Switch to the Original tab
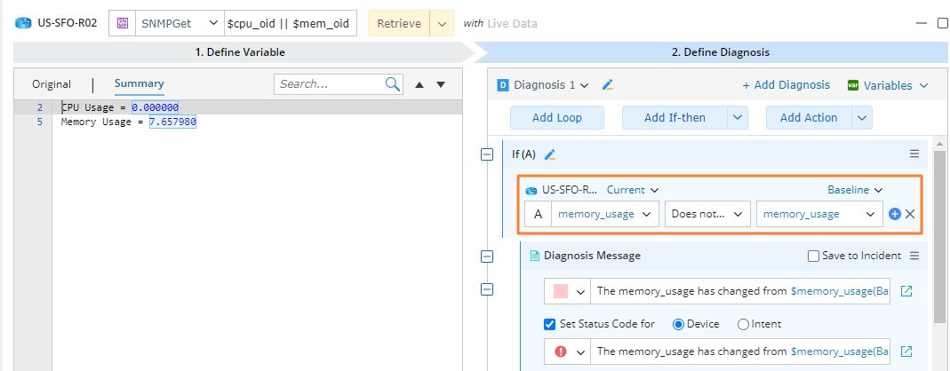This screenshot has width=950, height=371. point(52,84)
